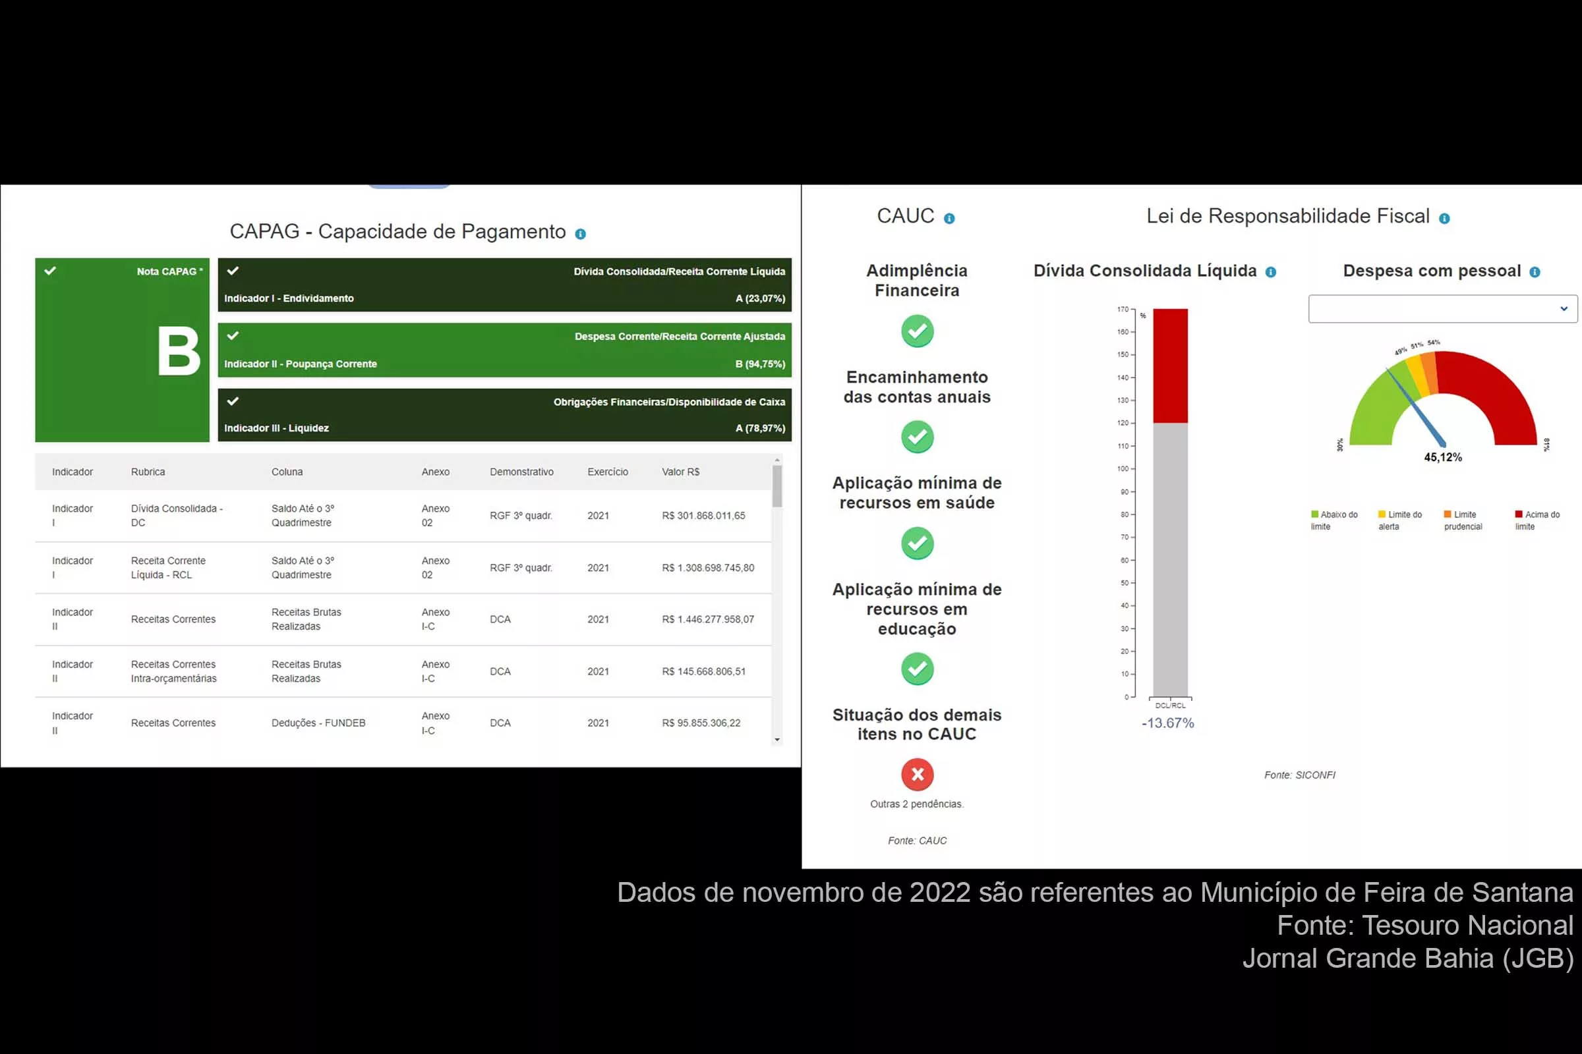Click the Valor R$ column header
The image size is (1582, 1054).
[680, 472]
